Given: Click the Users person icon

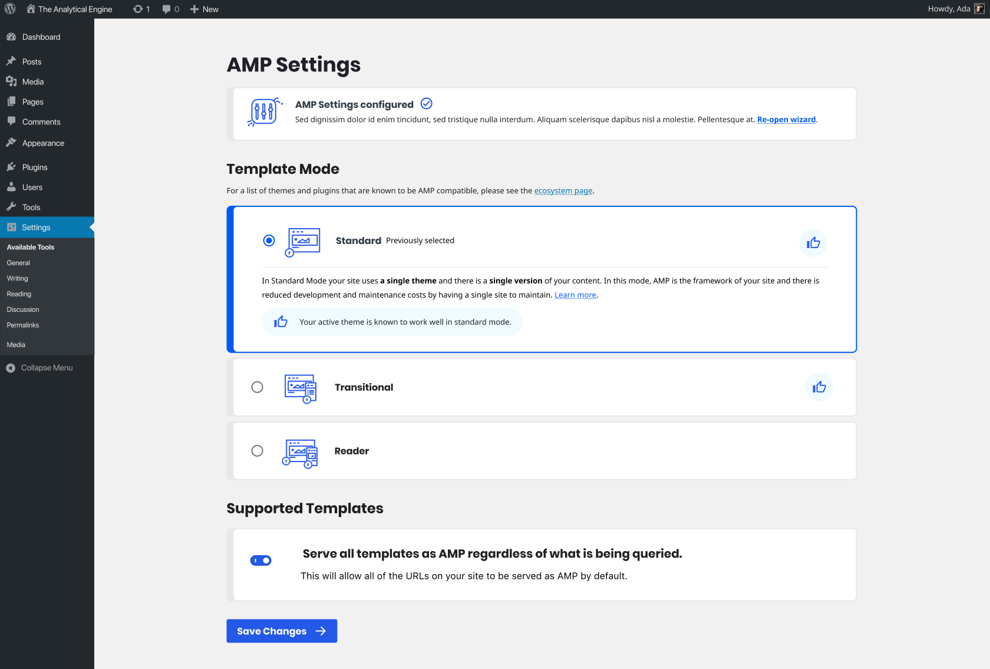Looking at the screenshot, I should (11, 187).
